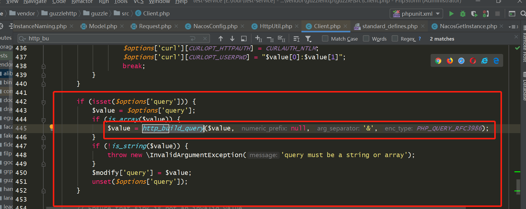Image resolution: width=526 pixels, height=209 pixels.
Task: Run with coverage shield icon
Action: click(x=474, y=14)
